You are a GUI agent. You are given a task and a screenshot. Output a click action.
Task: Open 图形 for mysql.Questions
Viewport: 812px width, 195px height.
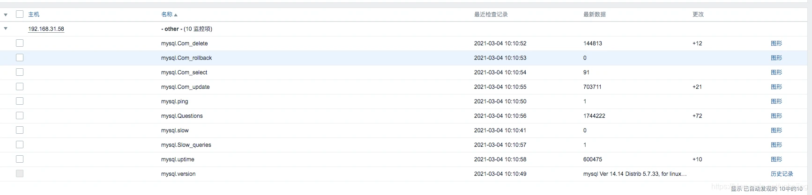point(776,116)
